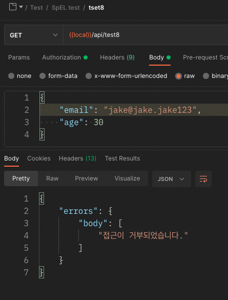
Task: Click the "age" key in request body
Action: [72, 122]
